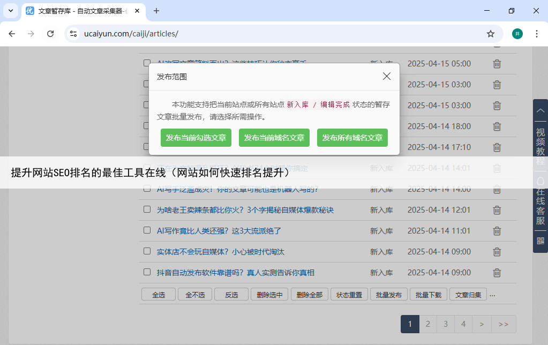Delete the 为啥老王卖辣条 article via trash icon
The width and height of the screenshot is (548, 345).
coord(497,210)
